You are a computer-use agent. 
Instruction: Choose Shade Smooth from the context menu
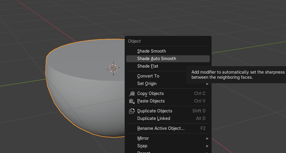(151, 51)
